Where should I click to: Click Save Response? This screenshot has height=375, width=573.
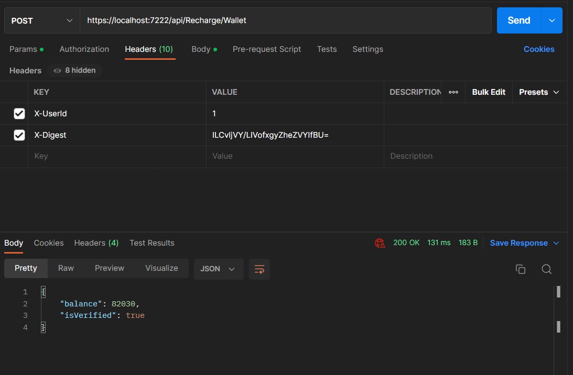518,243
